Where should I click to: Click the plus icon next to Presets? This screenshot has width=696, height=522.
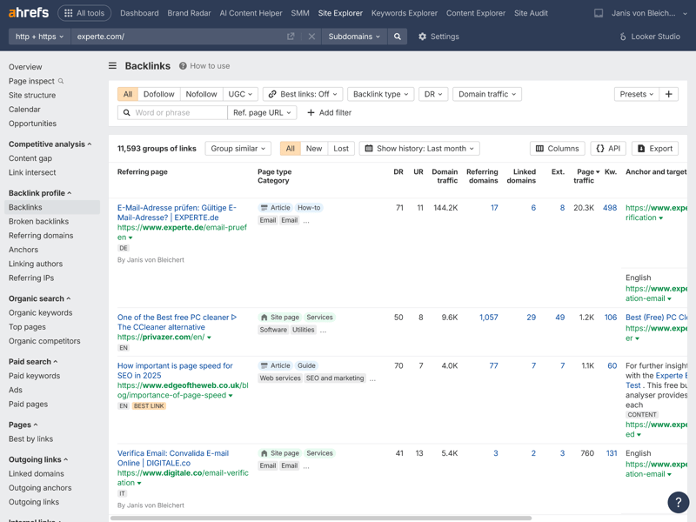click(668, 94)
